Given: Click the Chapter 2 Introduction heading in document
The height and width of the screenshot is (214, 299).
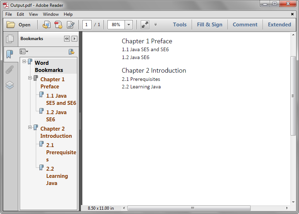Looking at the screenshot, I should coord(154,70).
